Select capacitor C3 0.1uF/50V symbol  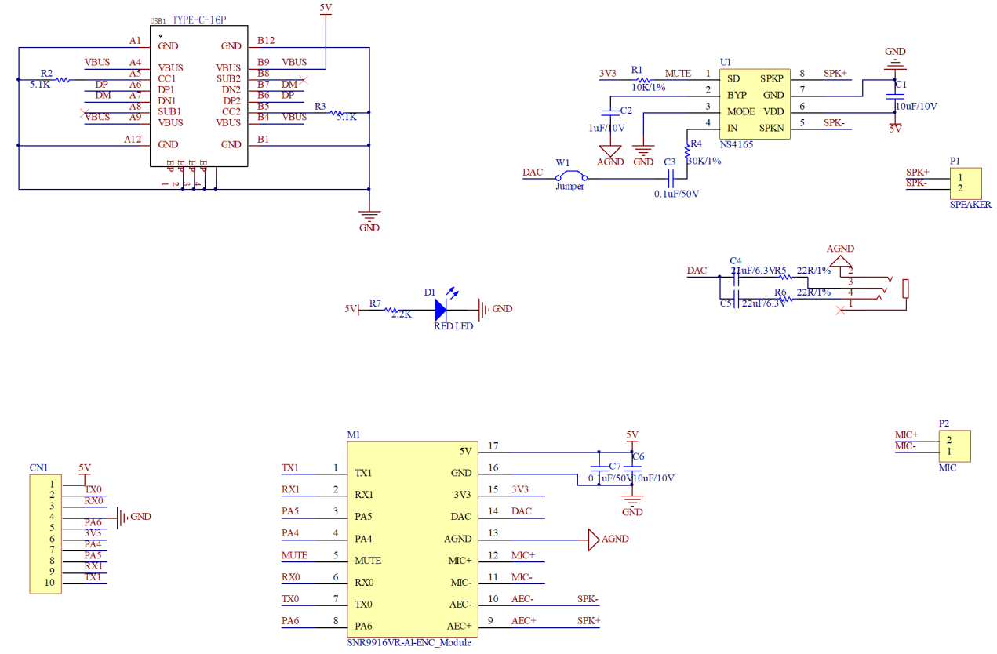tap(671, 179)
